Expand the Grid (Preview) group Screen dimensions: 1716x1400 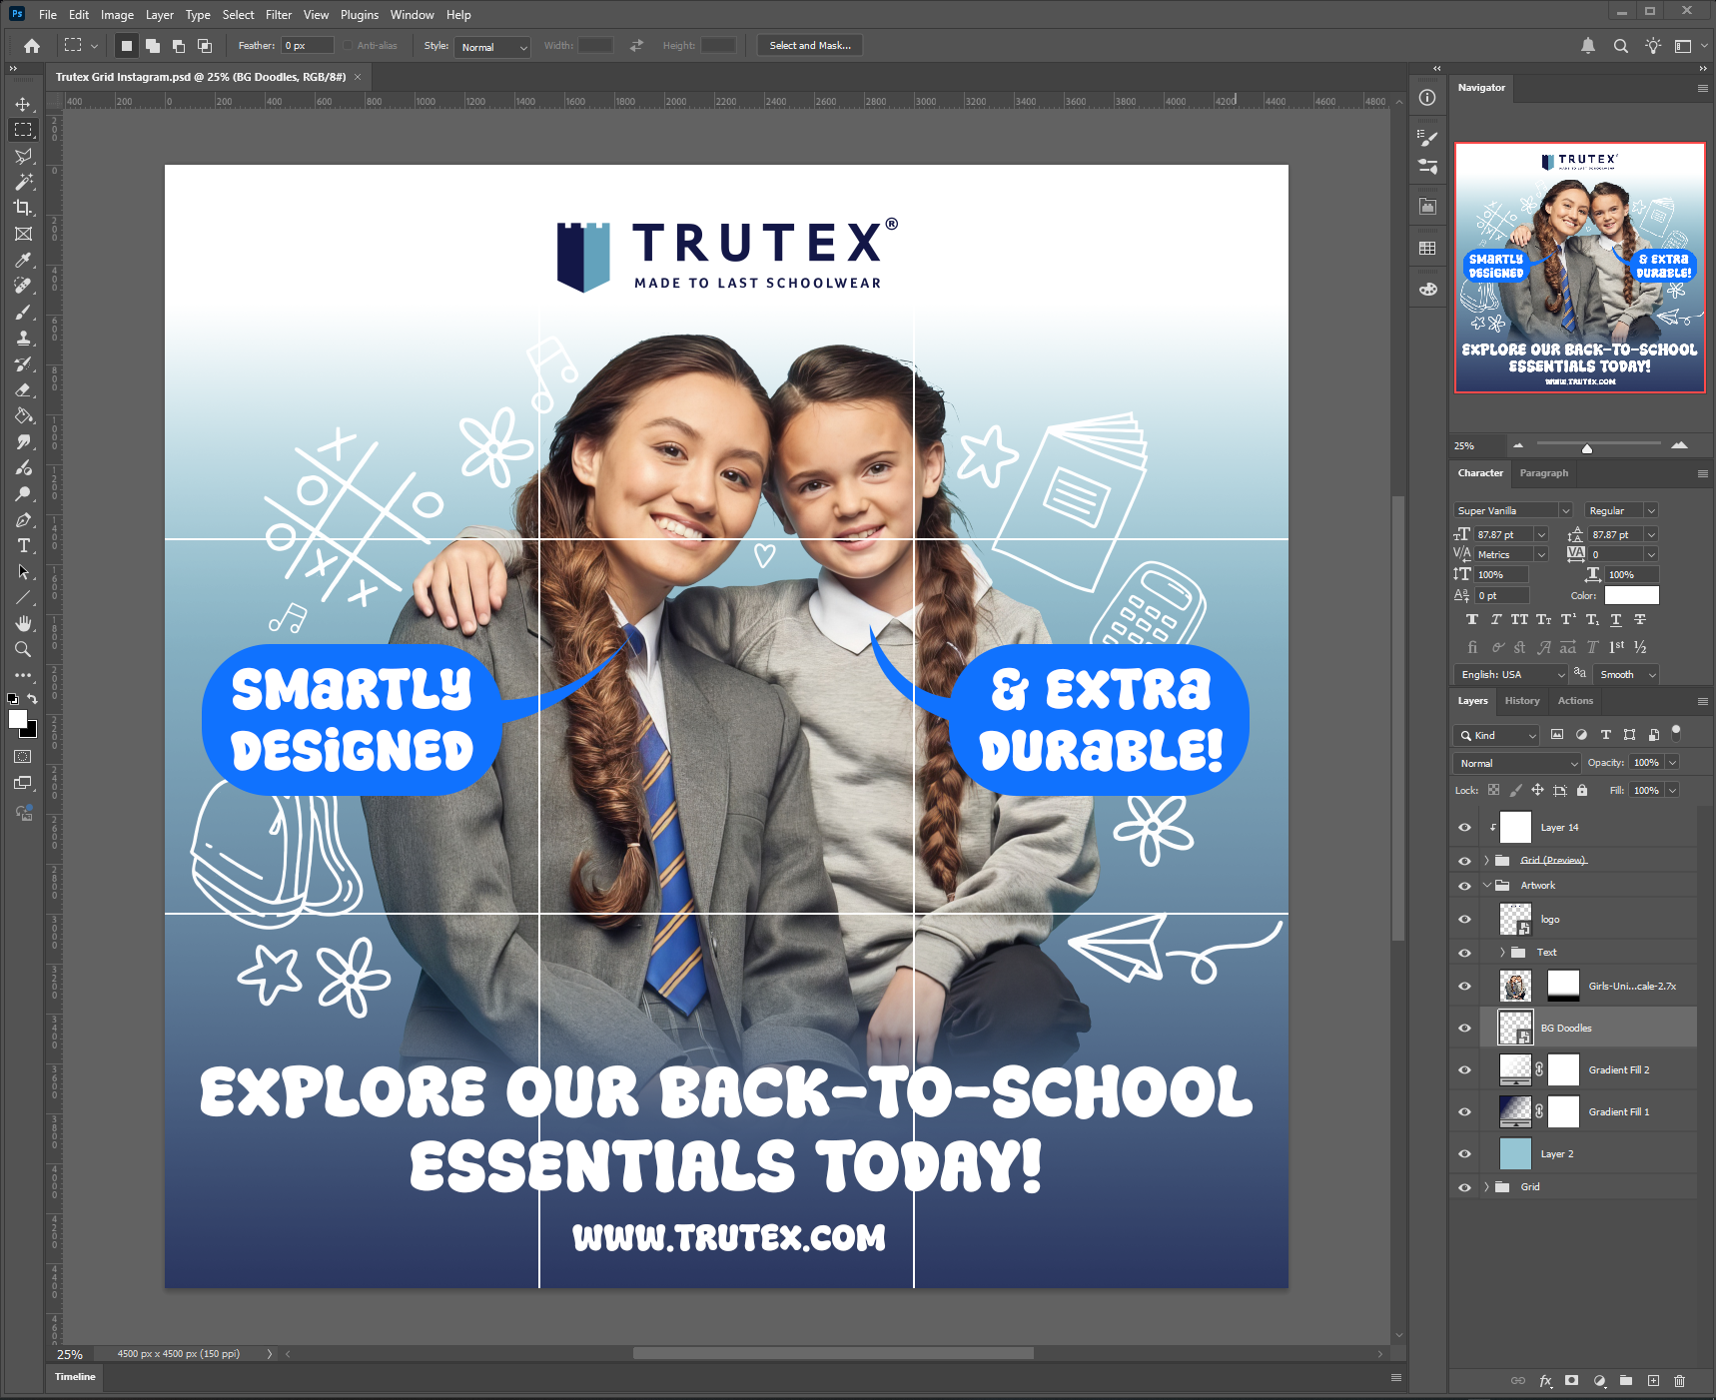1486,861
